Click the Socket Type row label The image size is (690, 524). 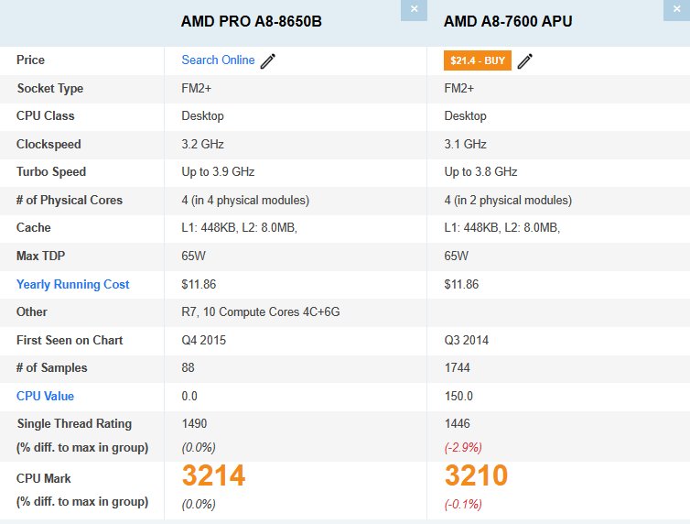click(x=49, y=89)
